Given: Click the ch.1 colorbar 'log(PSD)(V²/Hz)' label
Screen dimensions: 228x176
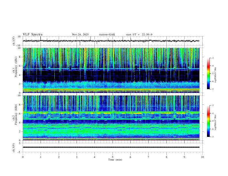Looking at the screenshot, I should 215,75.
